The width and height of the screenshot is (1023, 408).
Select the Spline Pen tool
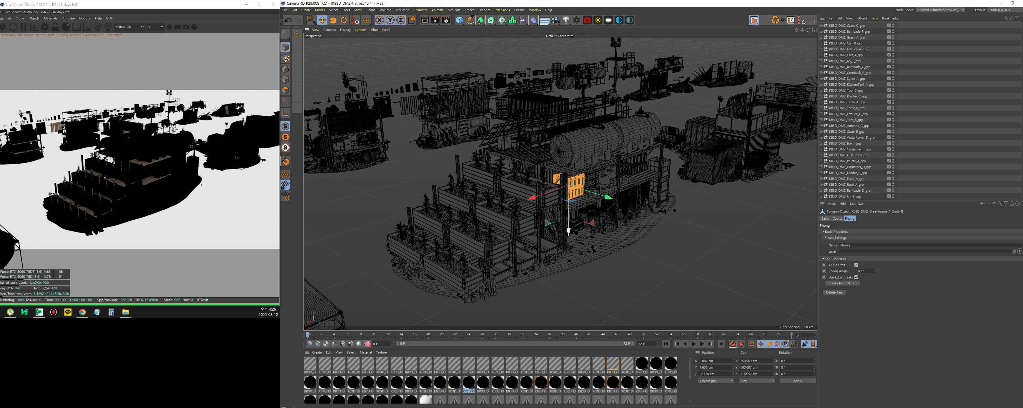(470, 20)
